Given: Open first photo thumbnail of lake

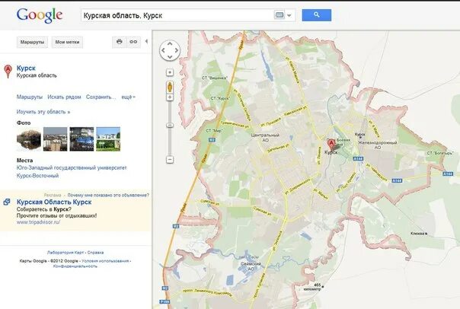Looking at the screenshot, I should click(29, 139).
